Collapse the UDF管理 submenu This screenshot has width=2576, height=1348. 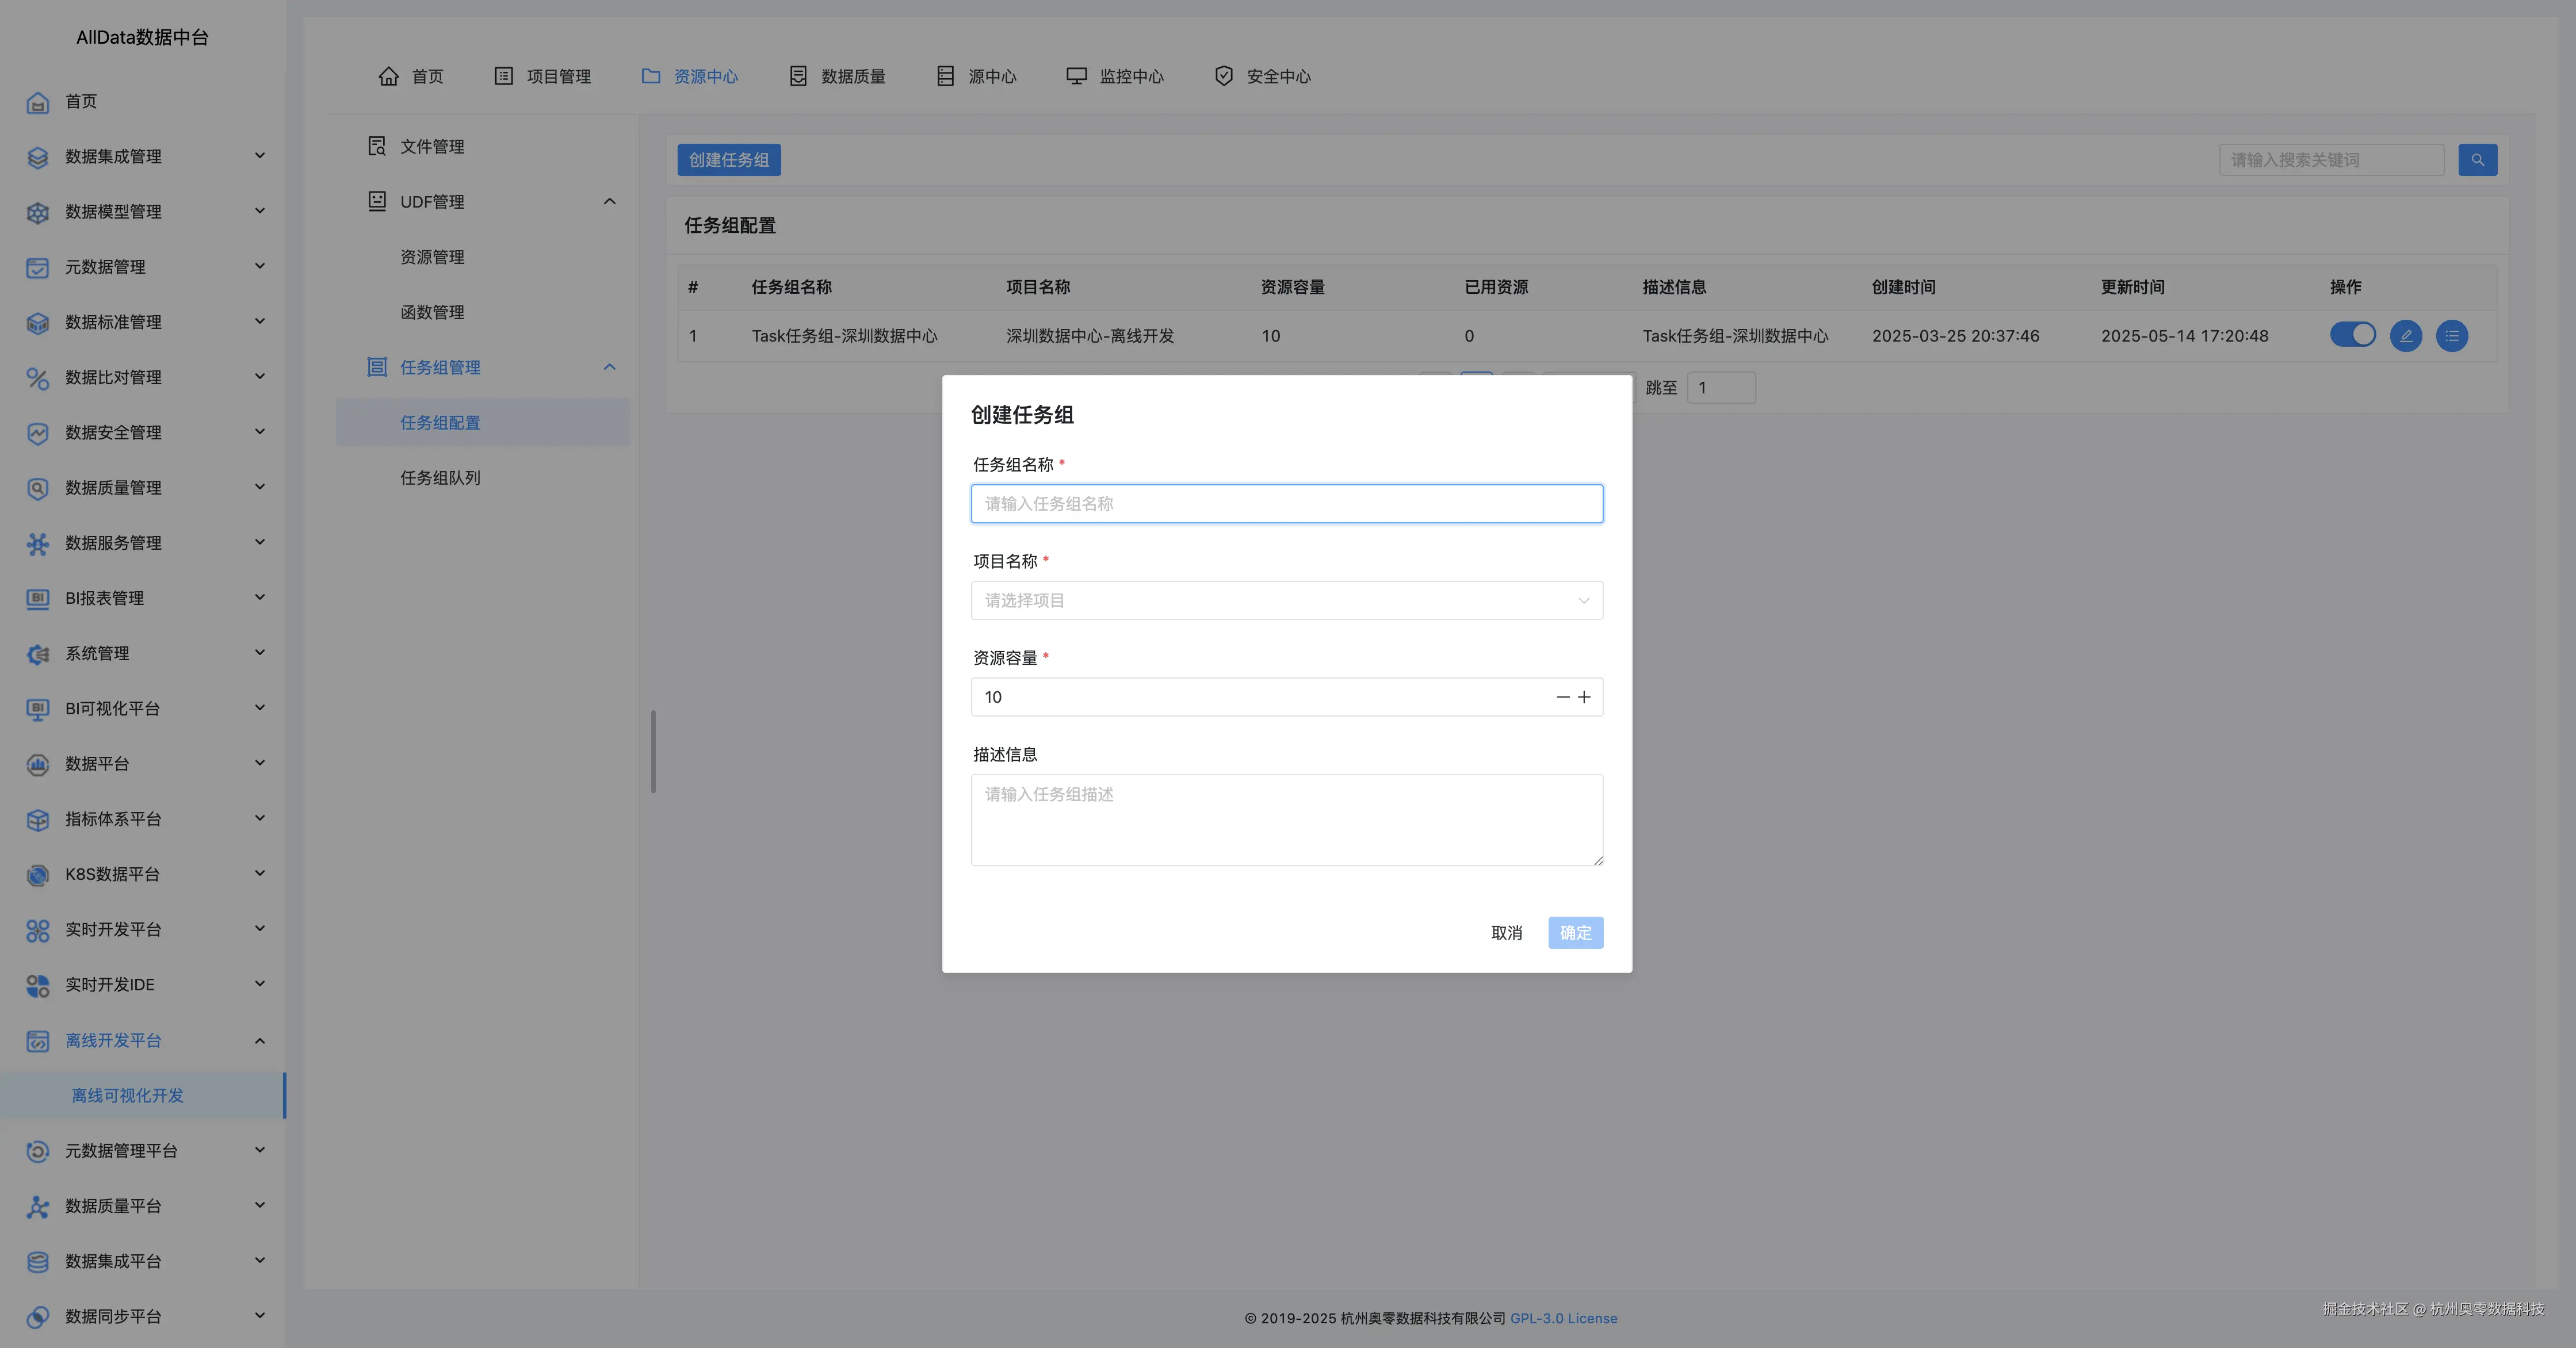pyautogui.click(x=609, y=202)
